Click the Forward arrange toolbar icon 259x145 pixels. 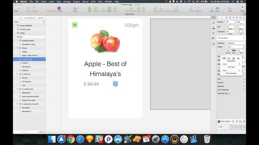[x=191, y=8]
